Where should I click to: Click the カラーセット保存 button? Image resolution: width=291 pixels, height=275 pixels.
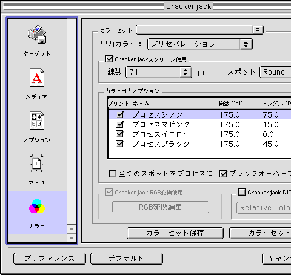point(175,233)
